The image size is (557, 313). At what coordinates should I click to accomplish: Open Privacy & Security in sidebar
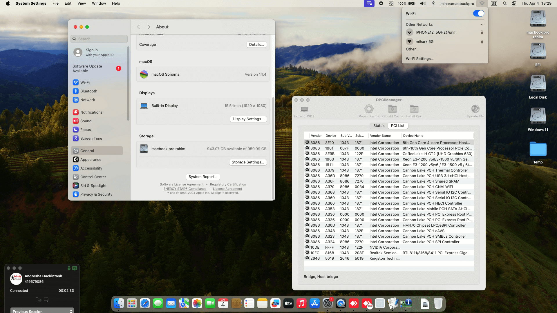coord(96,194)
